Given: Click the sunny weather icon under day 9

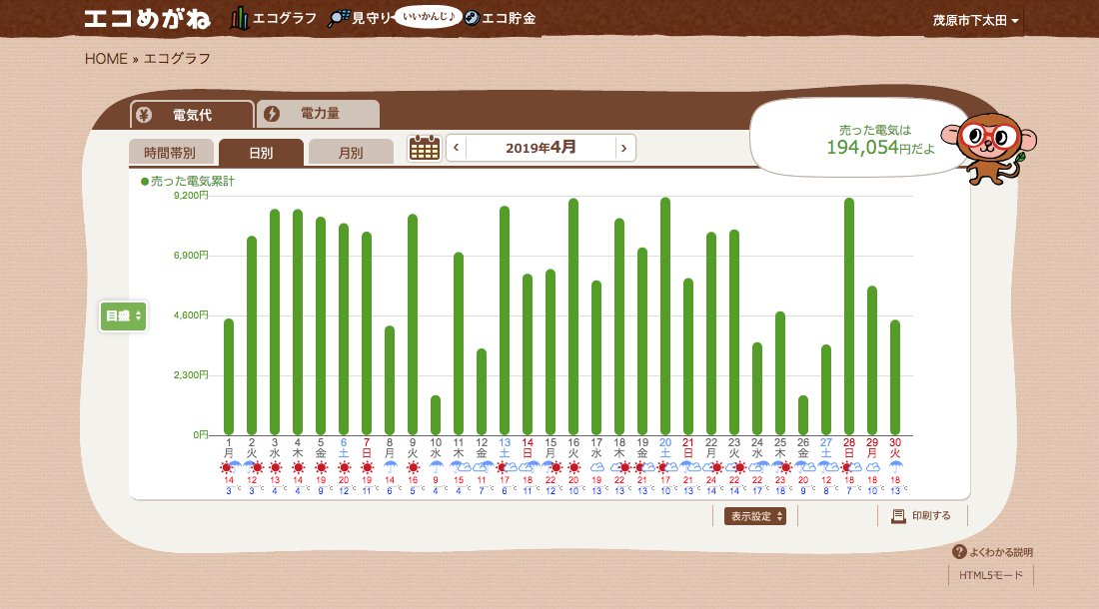Looking at the screenshot, I should pos(413,467).
